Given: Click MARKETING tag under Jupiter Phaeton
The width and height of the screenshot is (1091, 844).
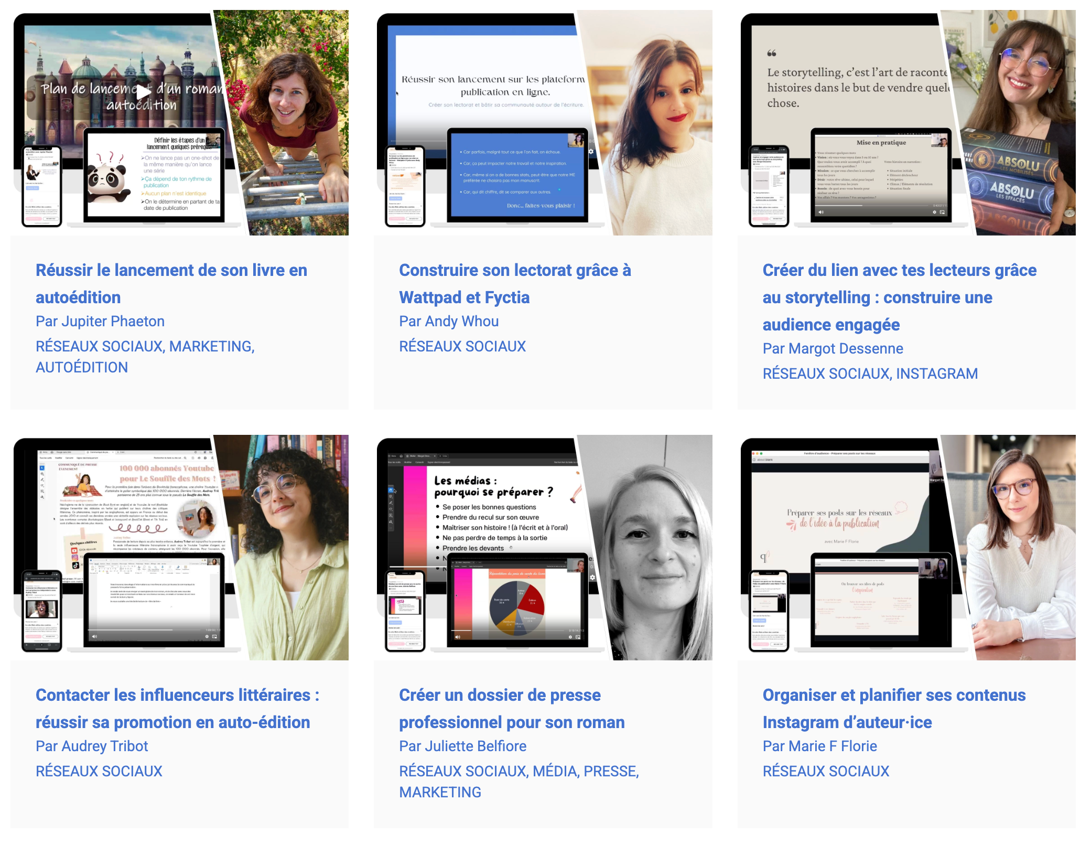Looking at the screenshot, I should pos(211,346).
